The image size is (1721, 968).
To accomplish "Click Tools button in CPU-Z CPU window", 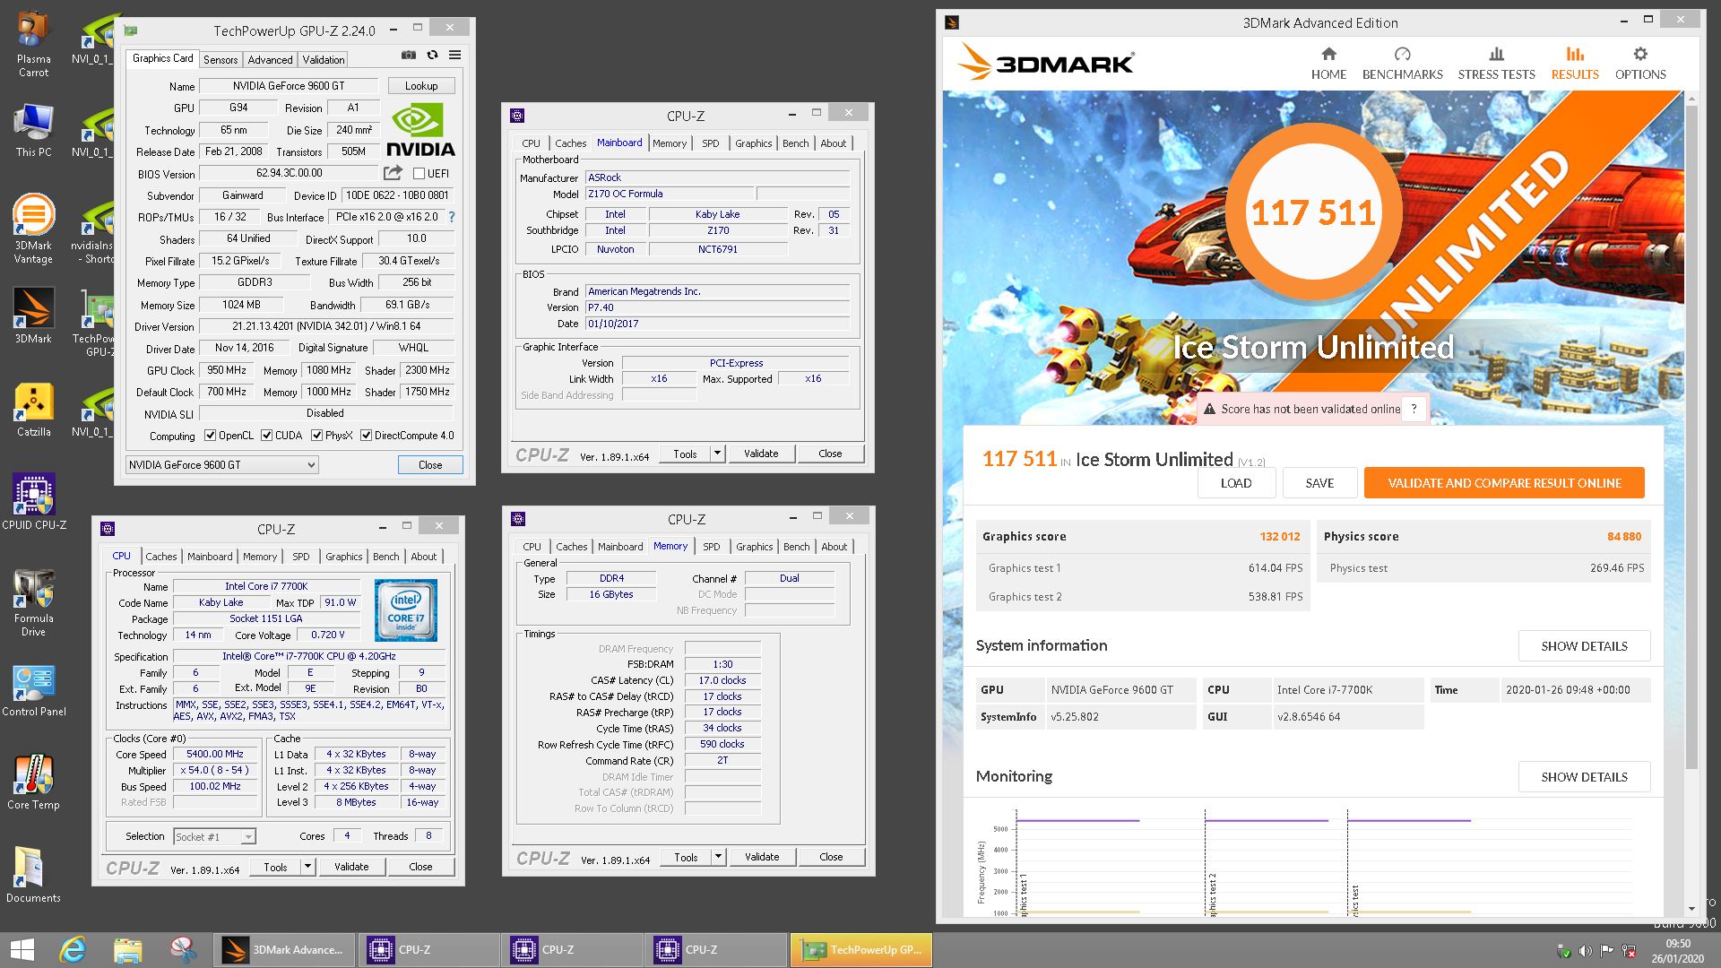I will (275, 867).
